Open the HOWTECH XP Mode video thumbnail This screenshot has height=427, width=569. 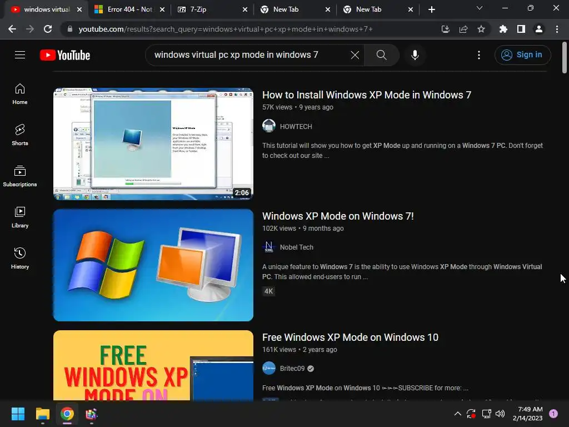click(153, 144)
